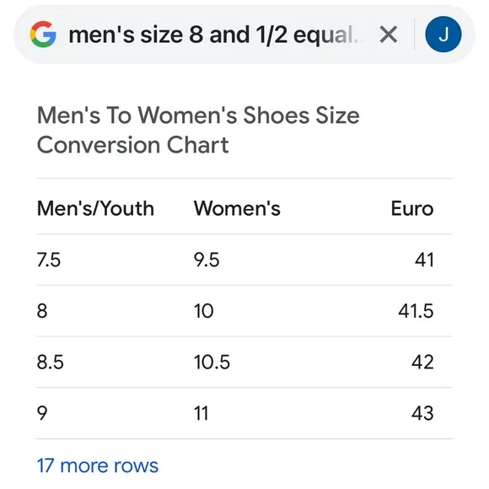
Task: Click the men's 8.5 size cell
Action: click(x=51, y=362)
